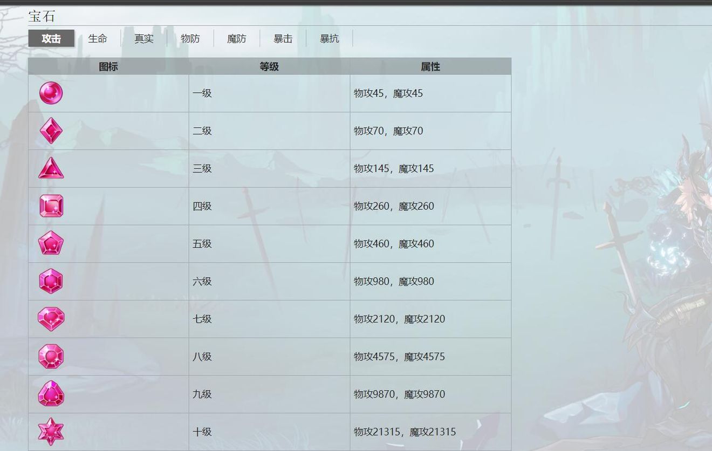Image resolution: width=712 pixels, height=451 pixels.
Task: Click the square 四级 gem icon
Action: (51, 206)
